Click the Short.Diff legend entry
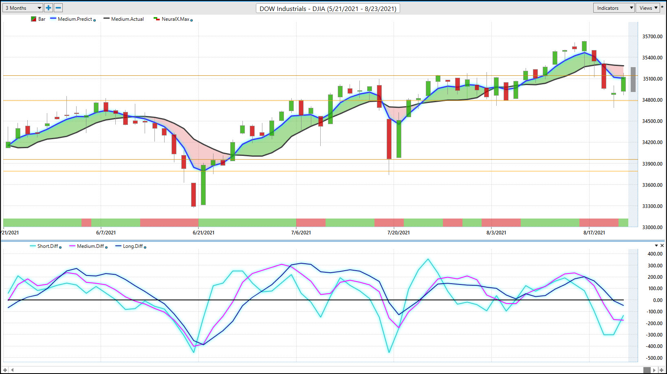The image size is (667, 374). [44, 246]
